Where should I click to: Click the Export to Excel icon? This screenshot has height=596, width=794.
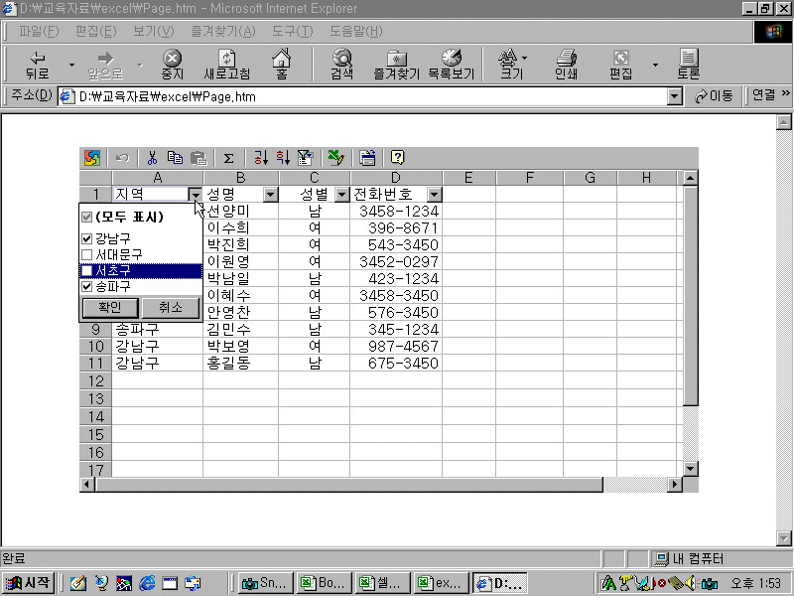click(x=335, y=158)
